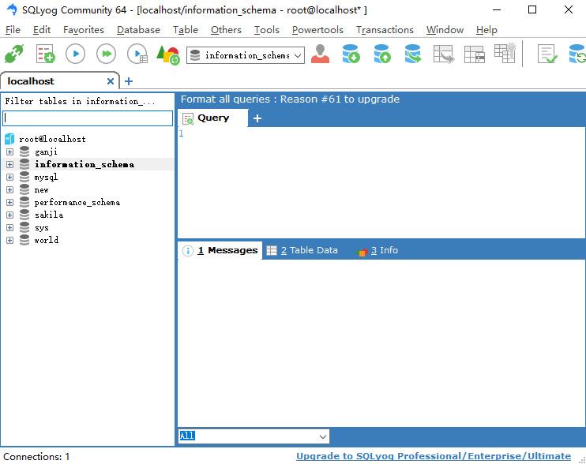Click the world database icon
The image size is (586, 464).
coord(24,240)
